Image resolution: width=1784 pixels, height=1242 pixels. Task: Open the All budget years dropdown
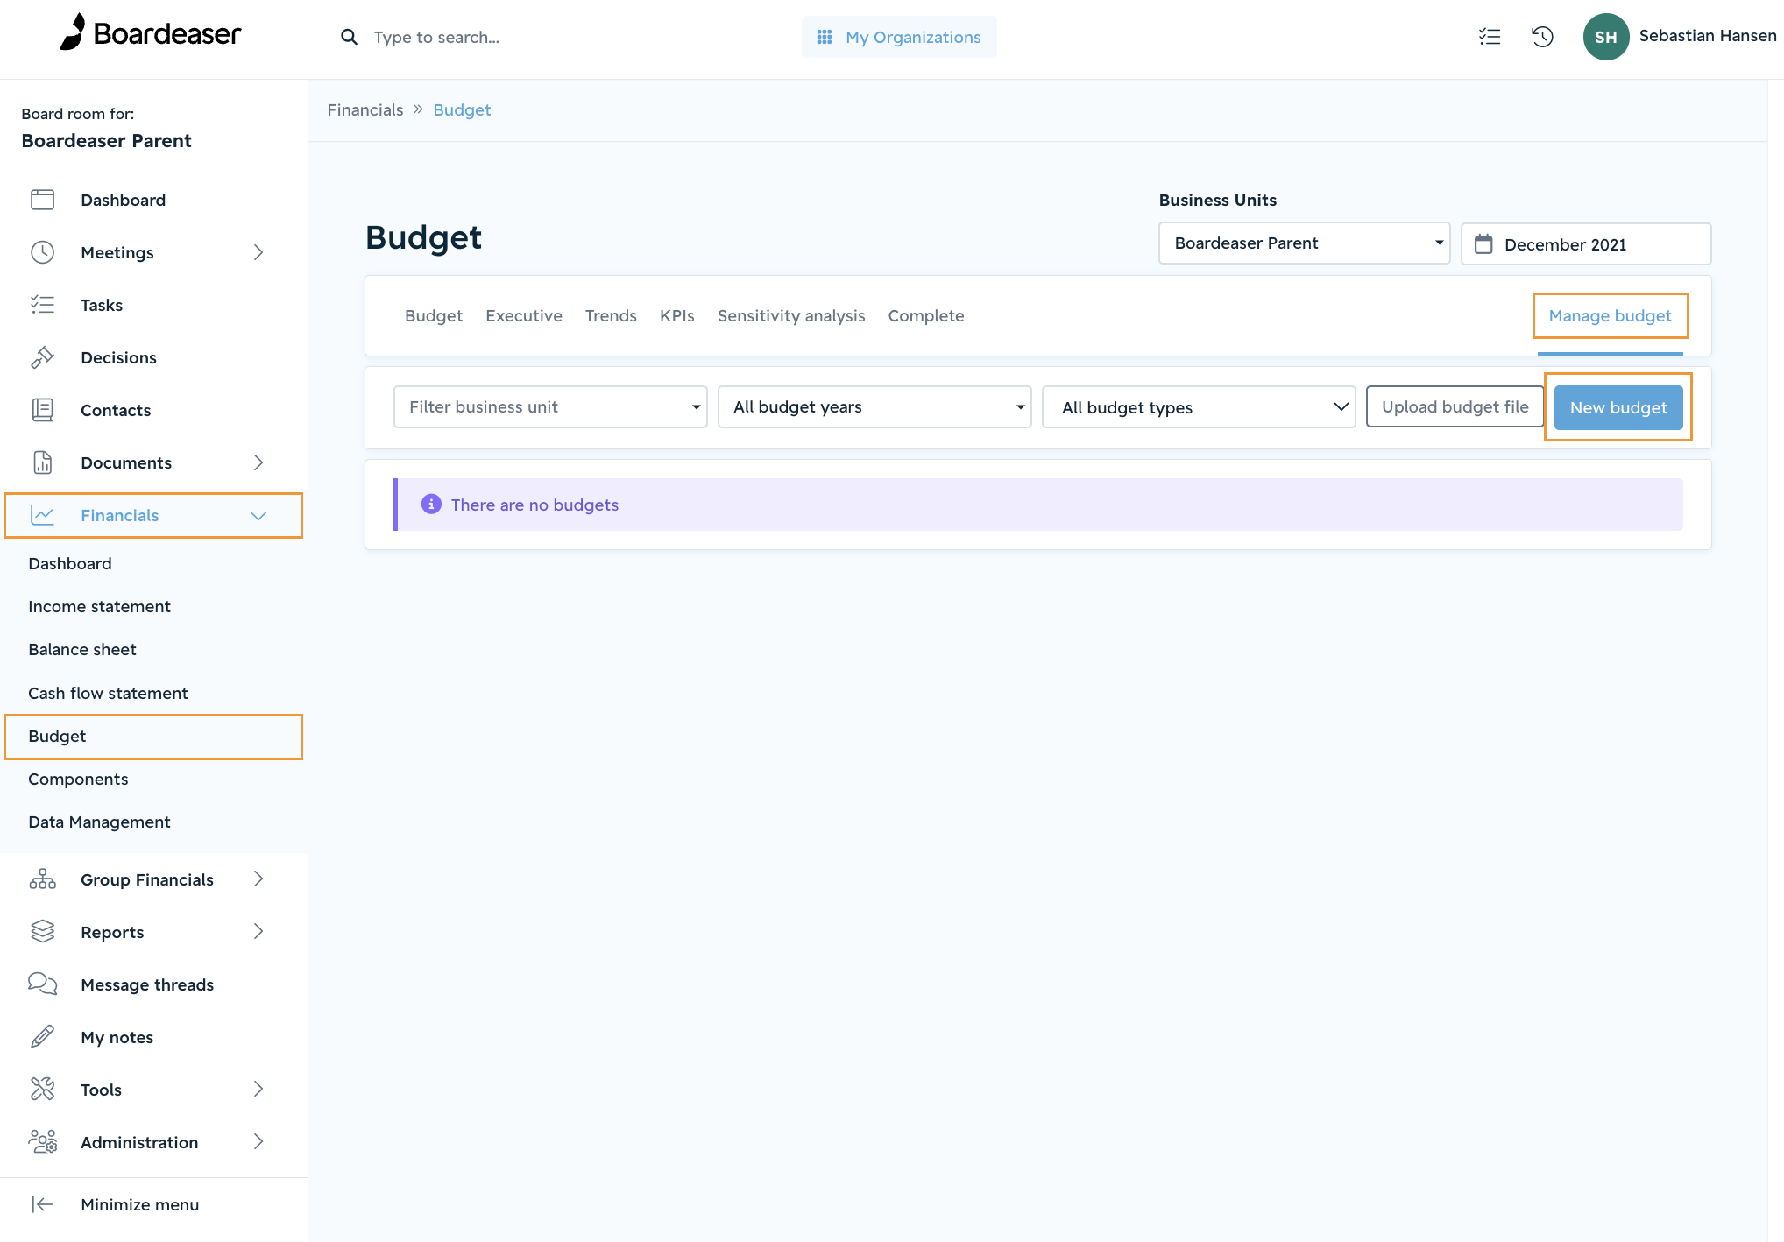(x=874, y=407)
